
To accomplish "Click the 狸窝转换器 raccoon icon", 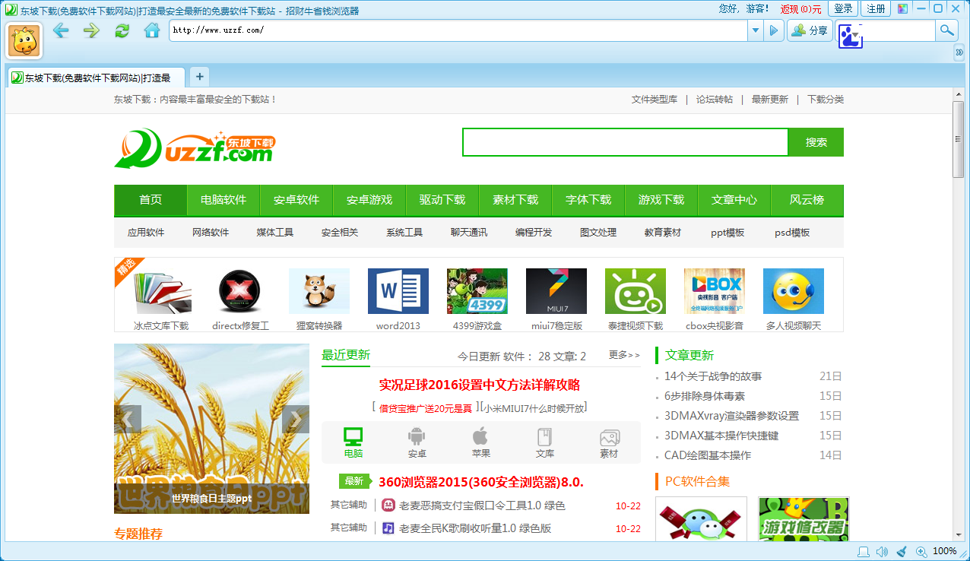I will pyautogui.click(x=319, y=291).
